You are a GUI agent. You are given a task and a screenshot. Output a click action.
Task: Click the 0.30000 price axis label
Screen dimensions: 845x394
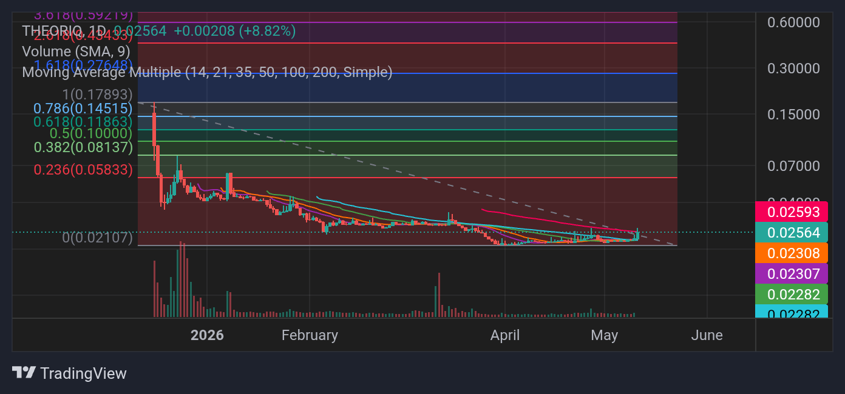click(x=793, y=68)
